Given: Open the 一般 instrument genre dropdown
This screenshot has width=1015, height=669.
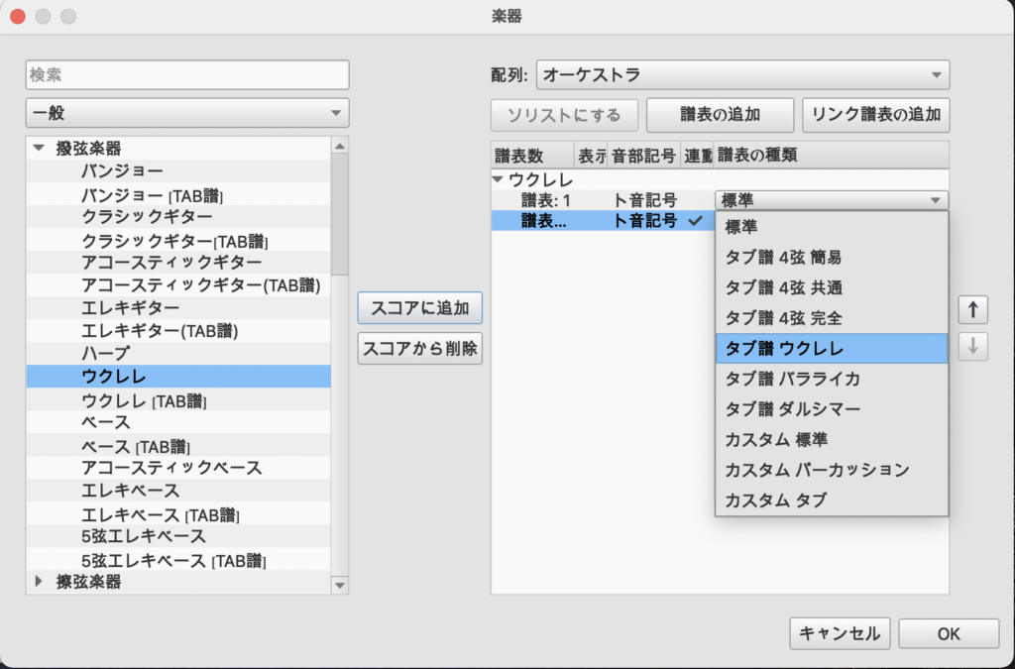Looking at the screenshot, I should click(x=187, y=113).
